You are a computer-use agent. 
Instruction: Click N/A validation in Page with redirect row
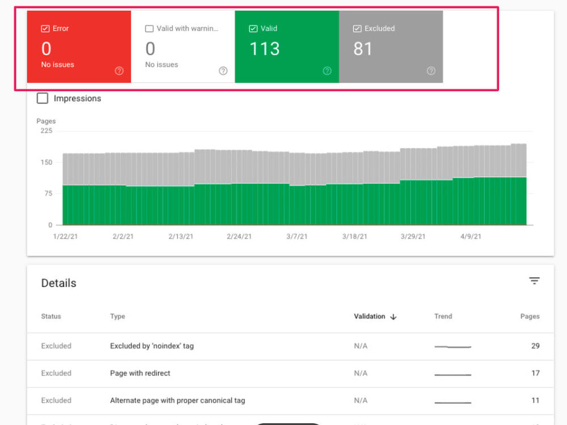coord(361,373)
